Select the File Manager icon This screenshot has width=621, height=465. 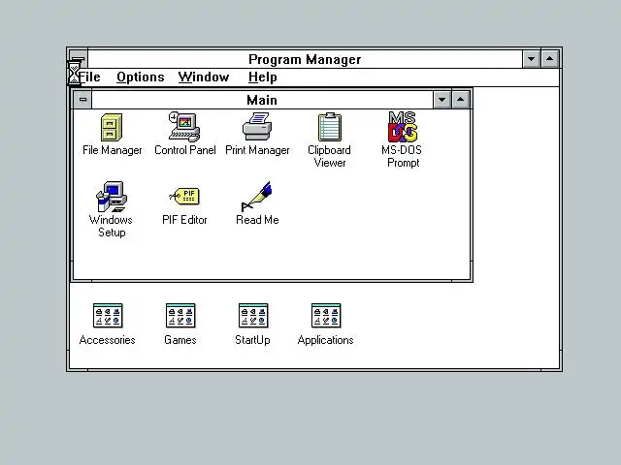(x=112, y=127)
